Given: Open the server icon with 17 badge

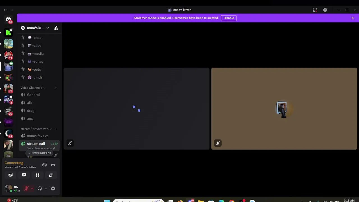Looking at the screenshot, I should point(8,89).
